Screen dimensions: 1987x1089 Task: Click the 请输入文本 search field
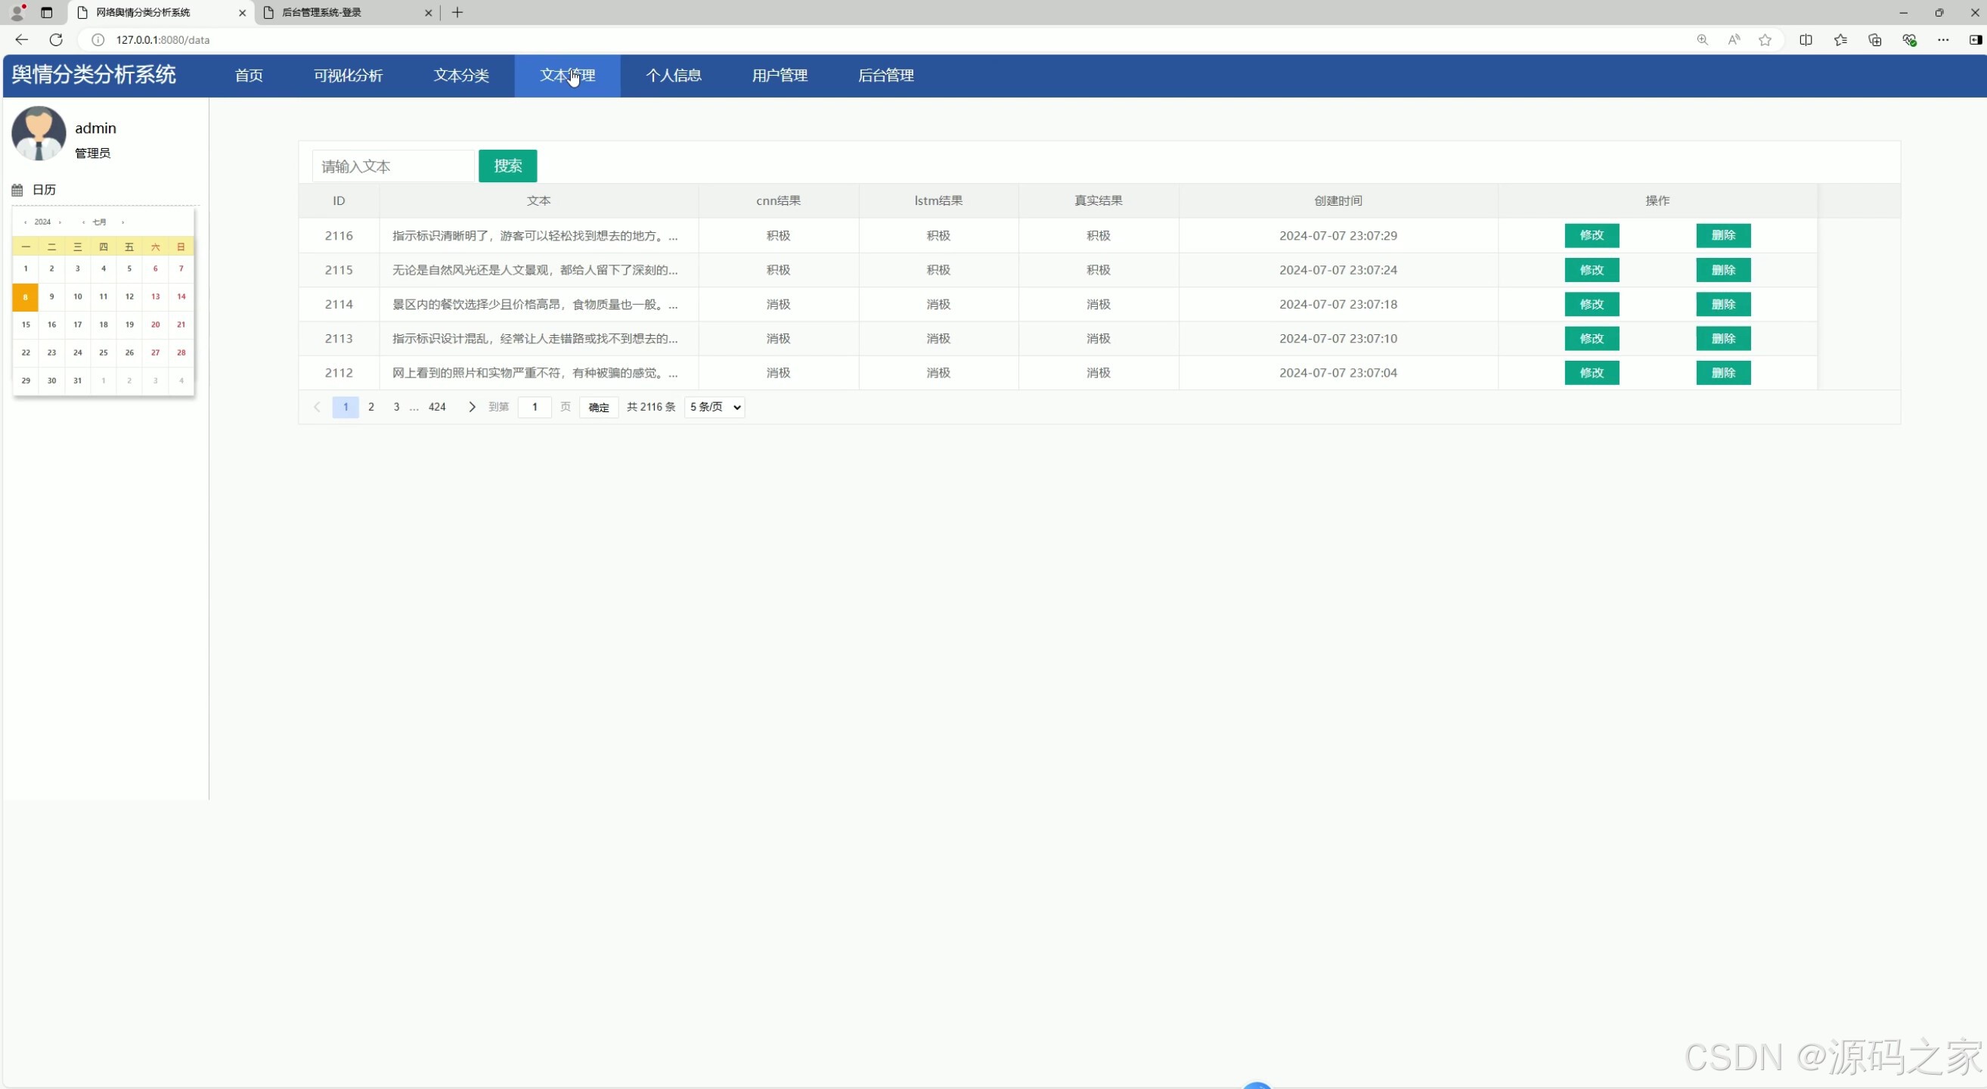click(392, 166)
